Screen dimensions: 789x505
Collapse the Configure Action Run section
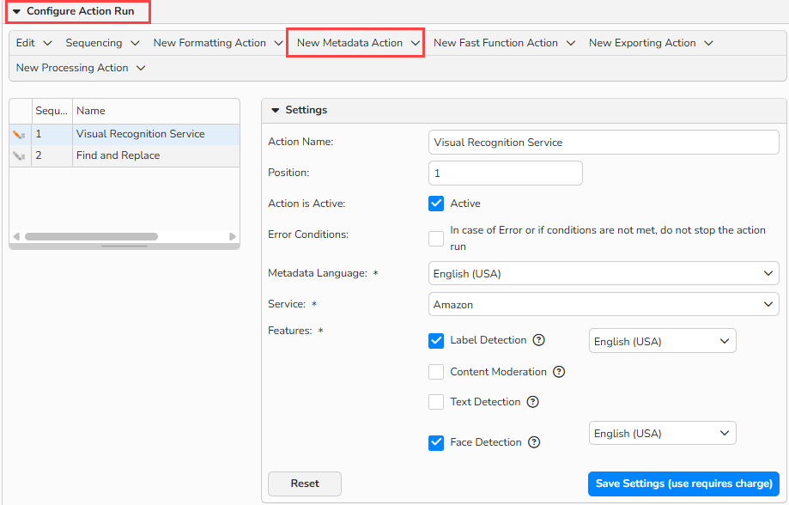pyautogui.click(x=16, y=11)
